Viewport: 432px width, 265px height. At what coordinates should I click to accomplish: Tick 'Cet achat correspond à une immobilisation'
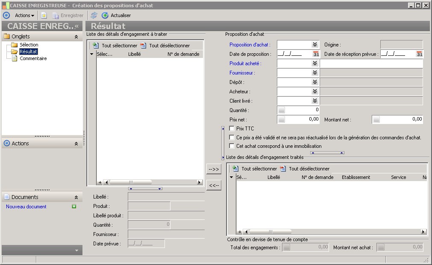(232, 146)
